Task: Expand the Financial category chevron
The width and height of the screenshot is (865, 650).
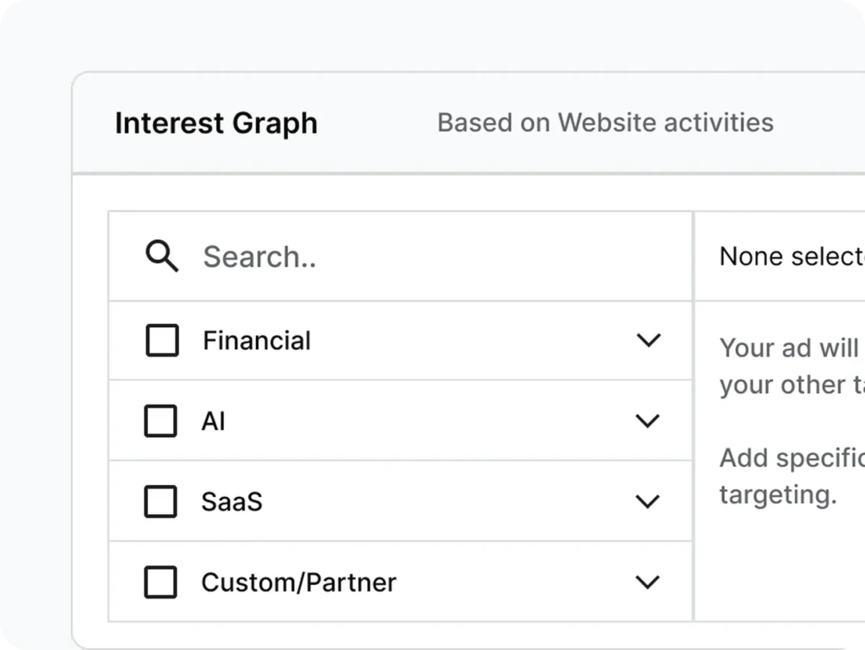Action: coord(648,340)
